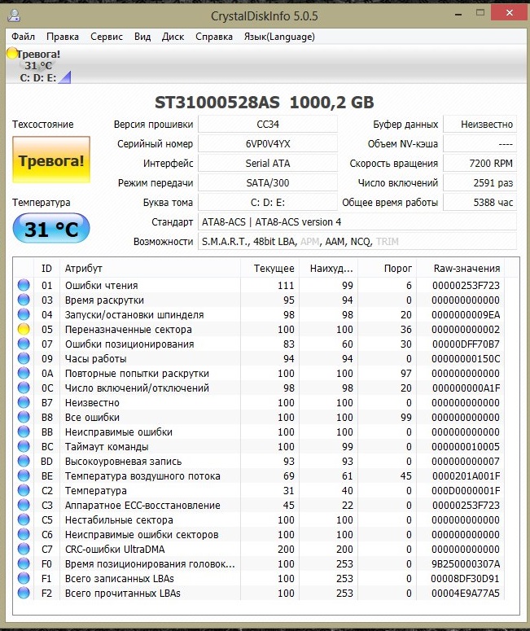Open the Справка menu

point(214,37)
